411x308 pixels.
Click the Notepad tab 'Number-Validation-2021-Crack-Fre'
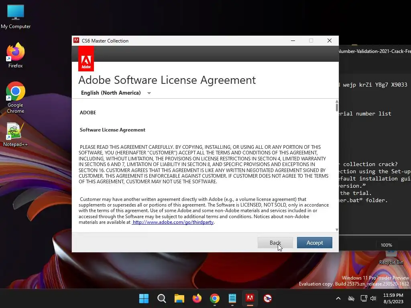coord(375,51)
